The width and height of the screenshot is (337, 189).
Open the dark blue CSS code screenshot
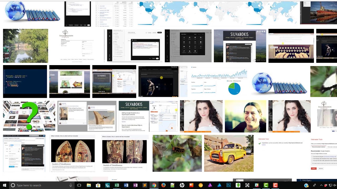[25, 81]
